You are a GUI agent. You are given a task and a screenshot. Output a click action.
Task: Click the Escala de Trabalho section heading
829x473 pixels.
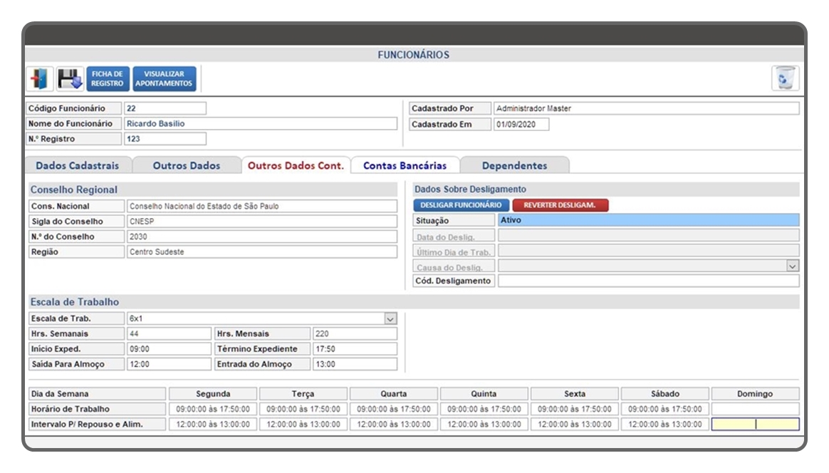coord(75,301)
